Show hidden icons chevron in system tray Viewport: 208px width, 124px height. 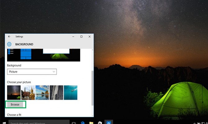(194, 123)
